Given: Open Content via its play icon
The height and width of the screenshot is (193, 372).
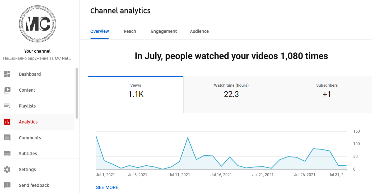Looking at the screenshot, I should point(7,90).
